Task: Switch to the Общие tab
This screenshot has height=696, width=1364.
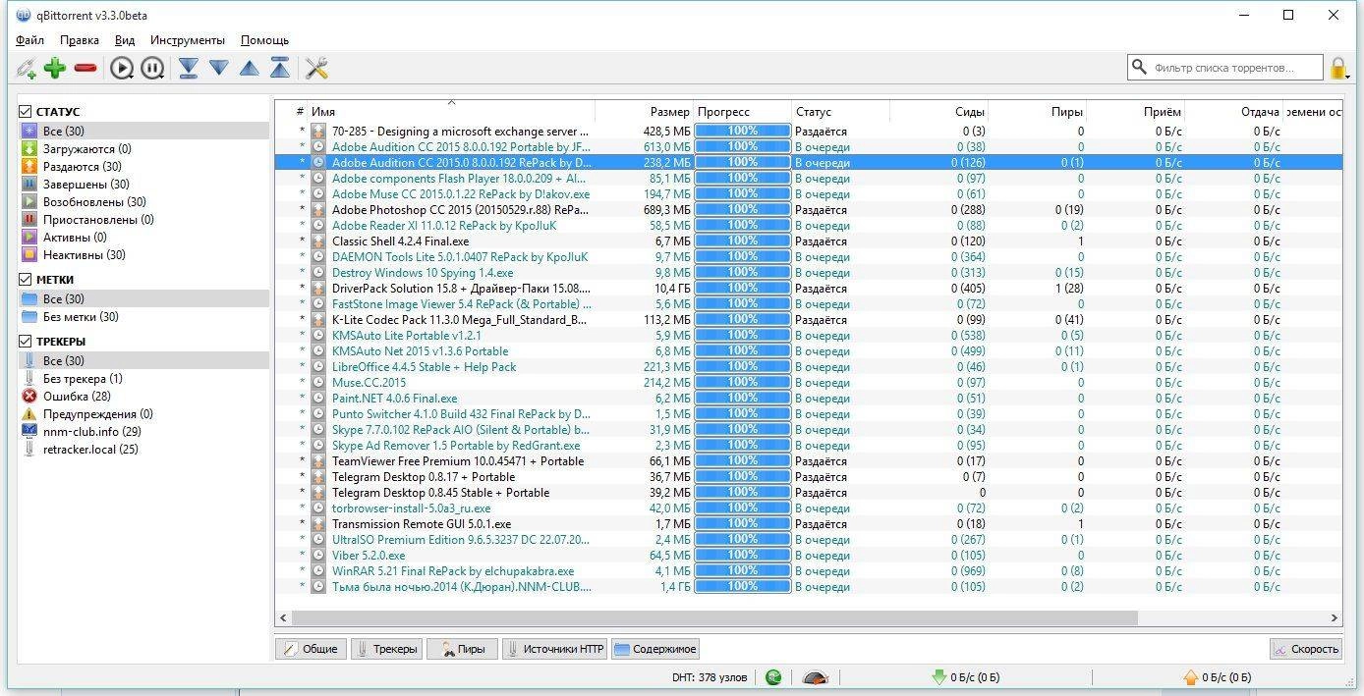Action: [x=310, y=648]
